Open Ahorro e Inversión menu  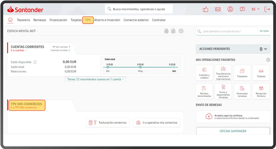click(107, 20)
